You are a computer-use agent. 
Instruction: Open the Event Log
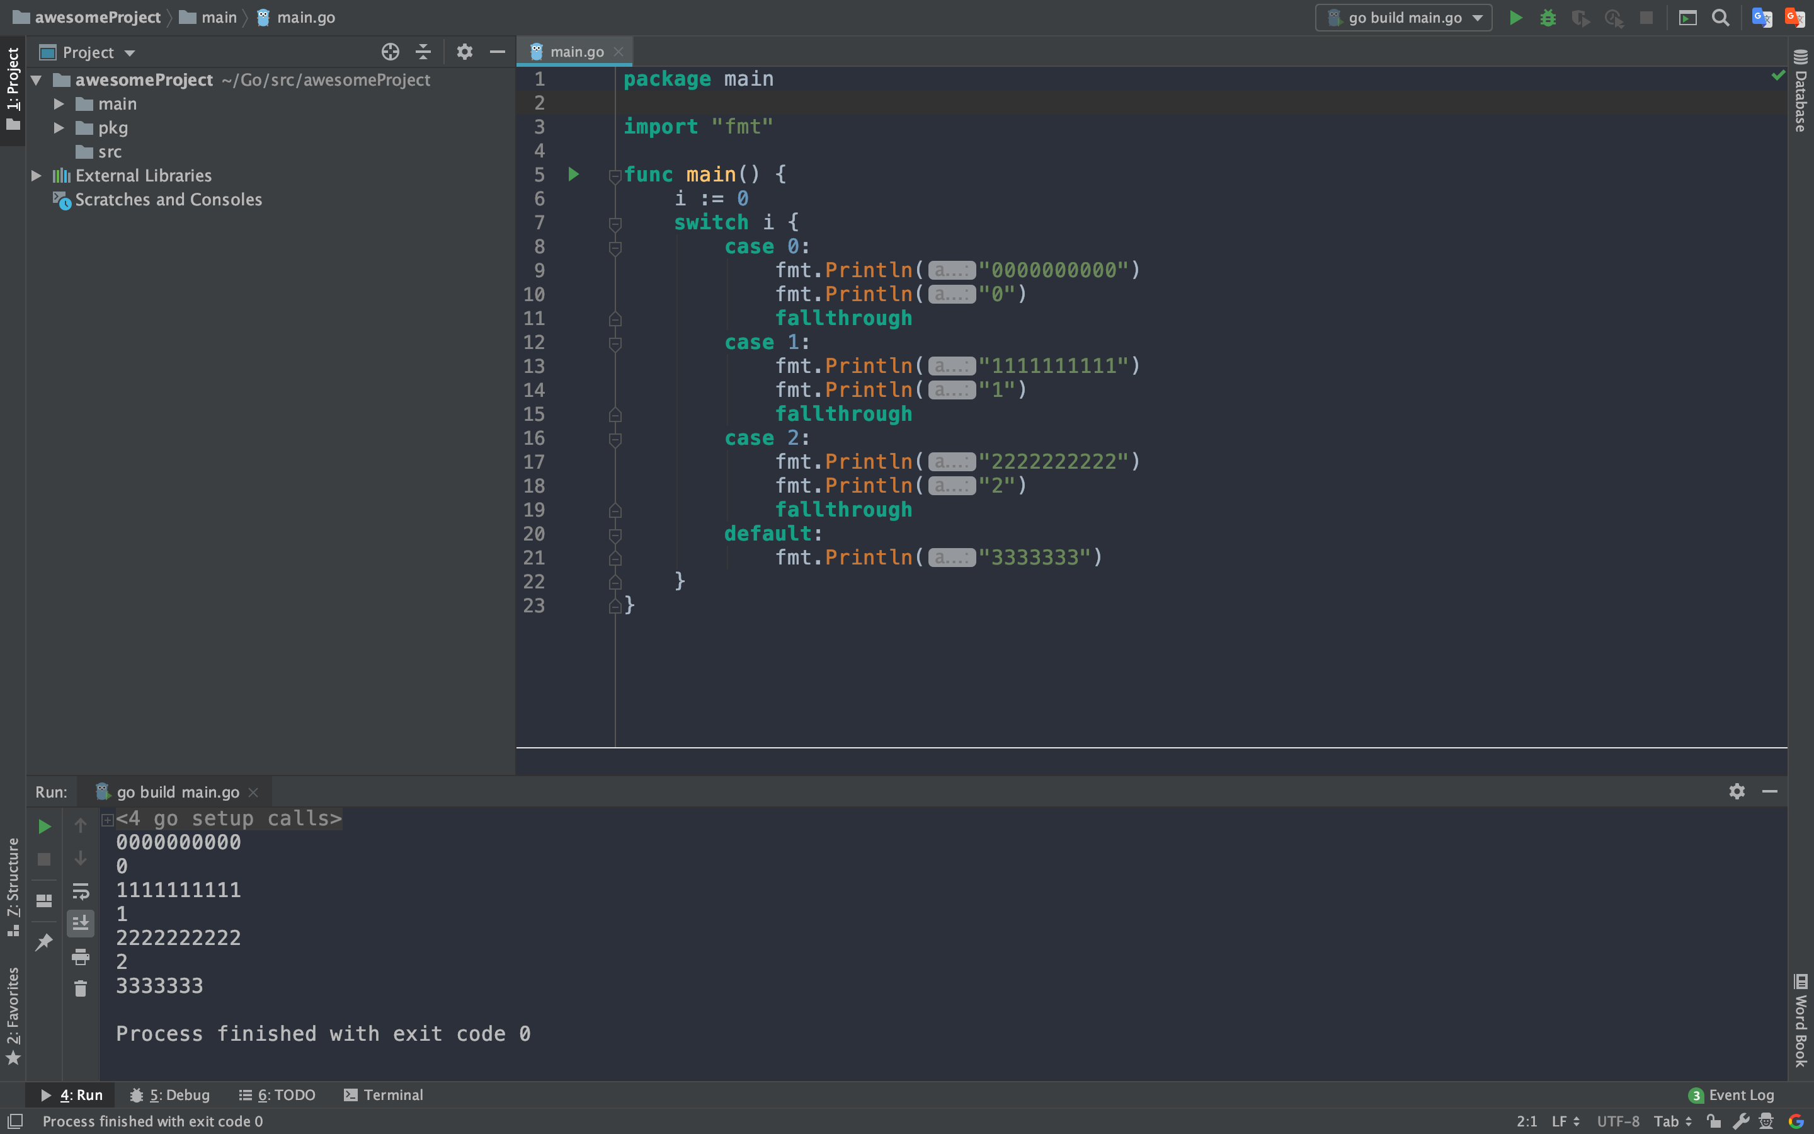pyautogui.click(x=1731, y=1095)
